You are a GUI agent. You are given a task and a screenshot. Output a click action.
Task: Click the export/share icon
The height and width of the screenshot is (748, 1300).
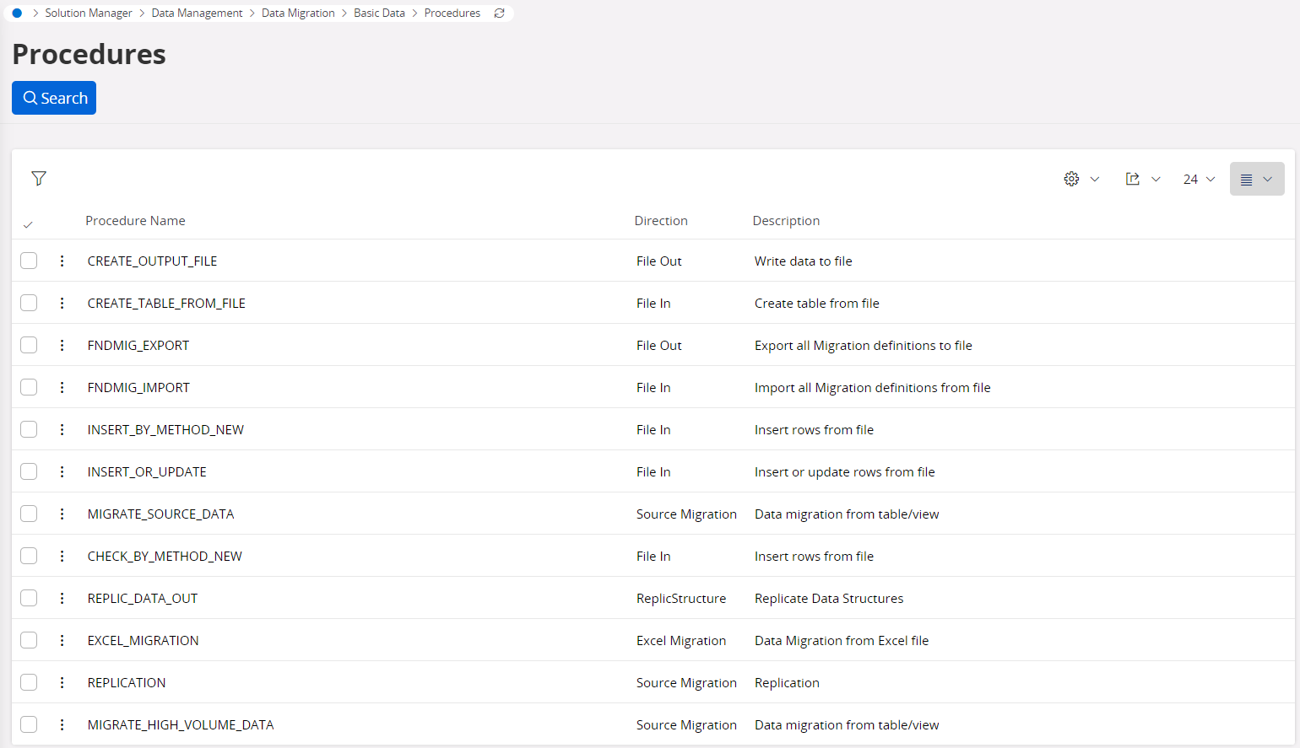[1133, 179]
